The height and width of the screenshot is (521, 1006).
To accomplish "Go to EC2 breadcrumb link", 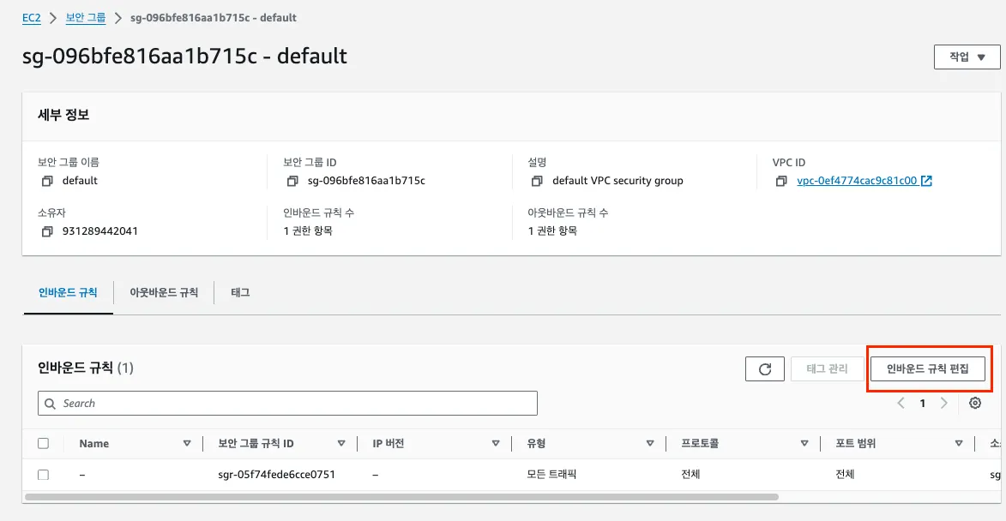I will click(x=32, y=17).
